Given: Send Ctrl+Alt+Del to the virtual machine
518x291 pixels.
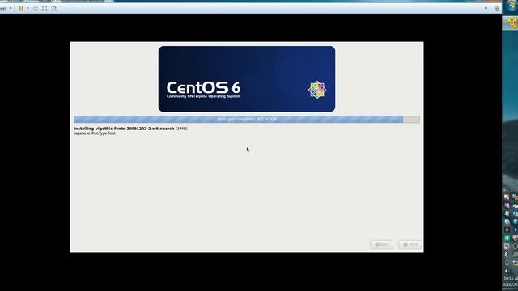Looking at the screenshot, I should (36, 8).
